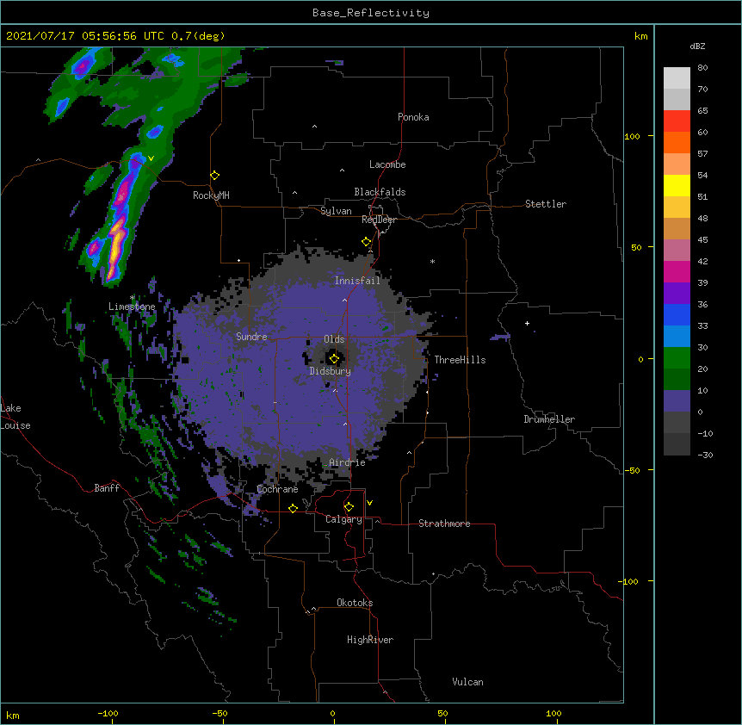Click the Banff label
742x725 pixels.
click(107, 488)
